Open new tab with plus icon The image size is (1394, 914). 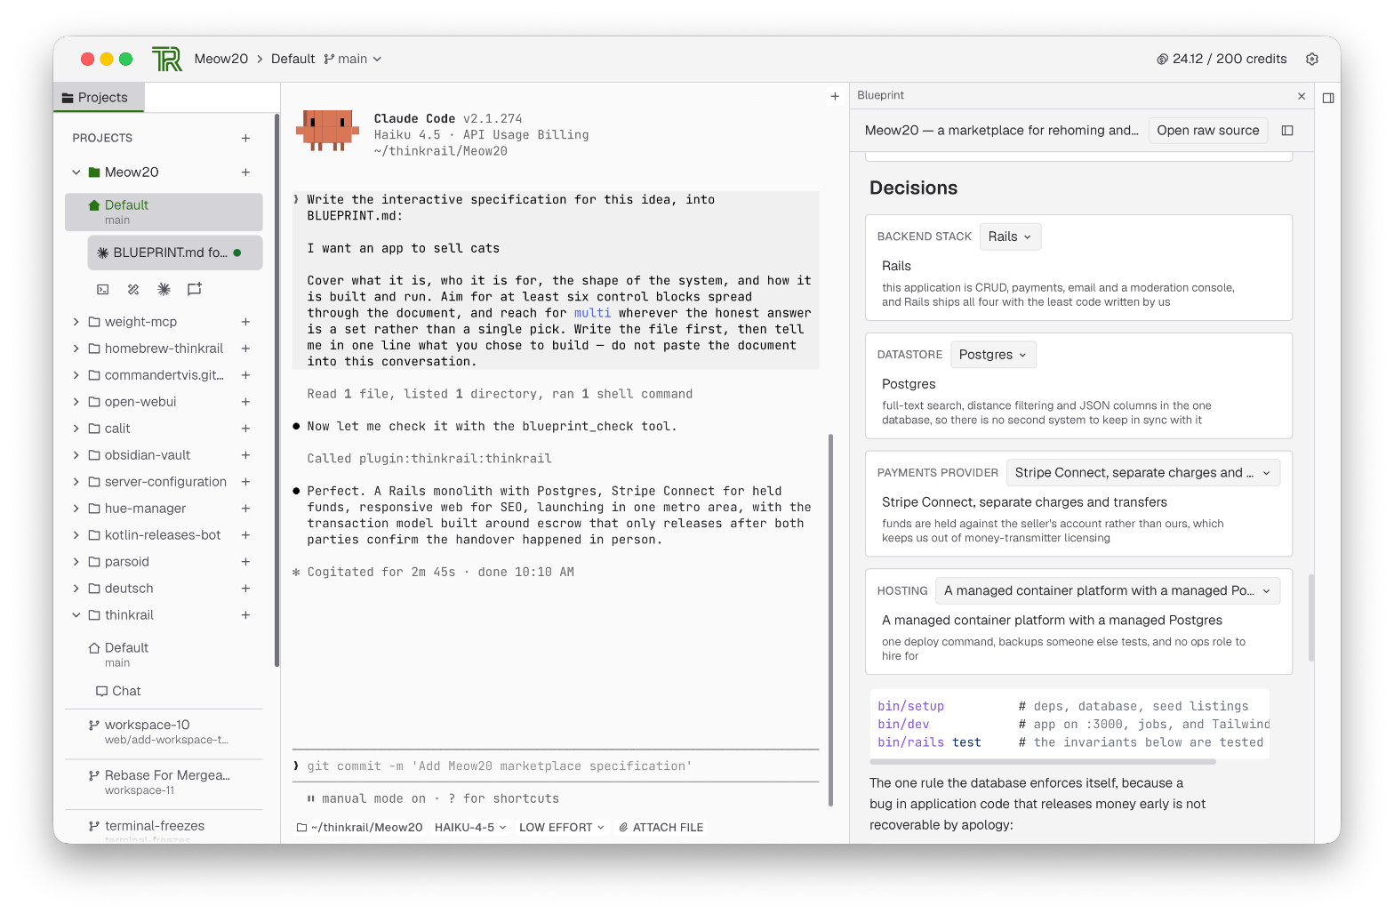pyautogui.click(x=835, y=96)
